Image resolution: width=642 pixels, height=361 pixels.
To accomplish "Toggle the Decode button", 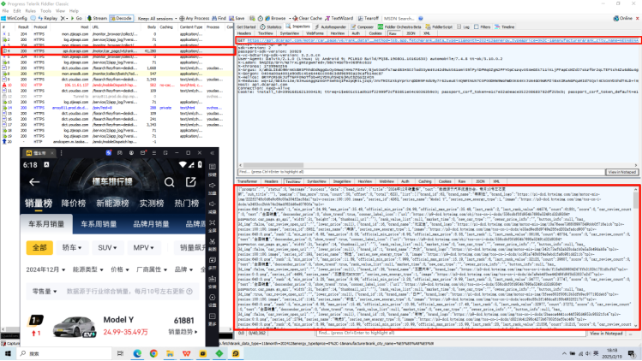I will pos(121,19).
